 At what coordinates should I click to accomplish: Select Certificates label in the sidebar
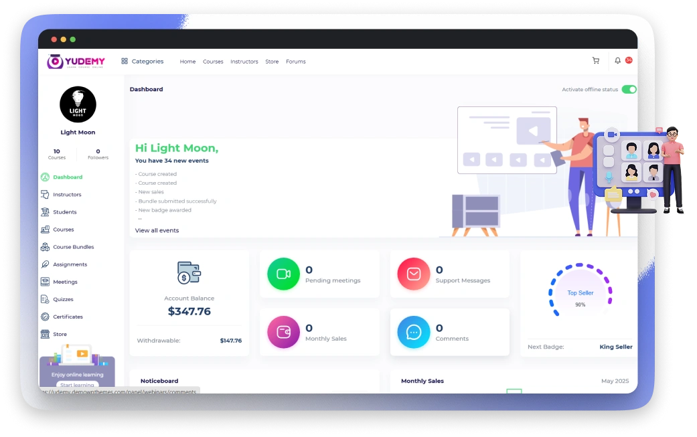click(x=68, y=317)
